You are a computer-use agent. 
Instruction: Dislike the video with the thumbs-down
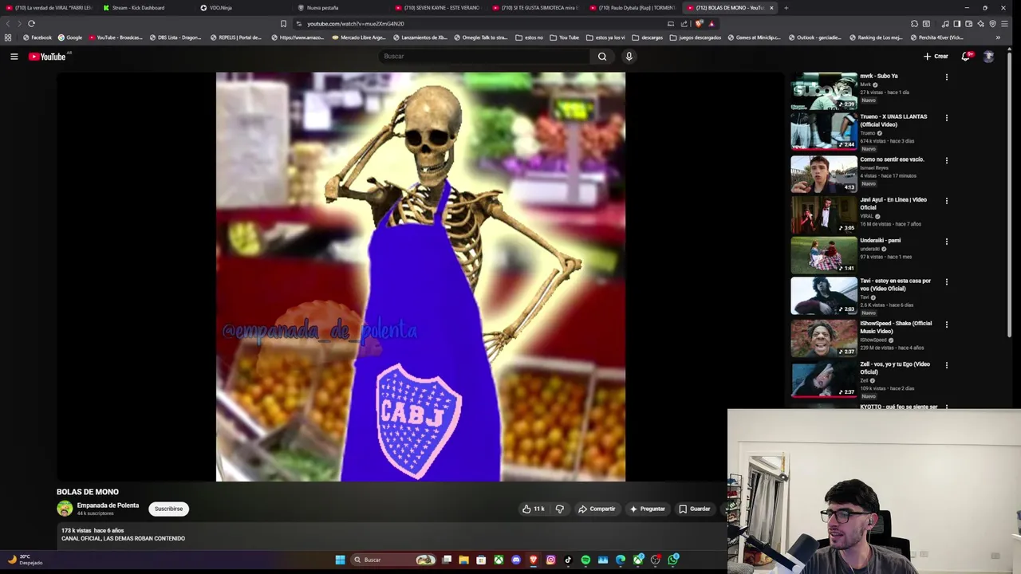coord(560,509)
